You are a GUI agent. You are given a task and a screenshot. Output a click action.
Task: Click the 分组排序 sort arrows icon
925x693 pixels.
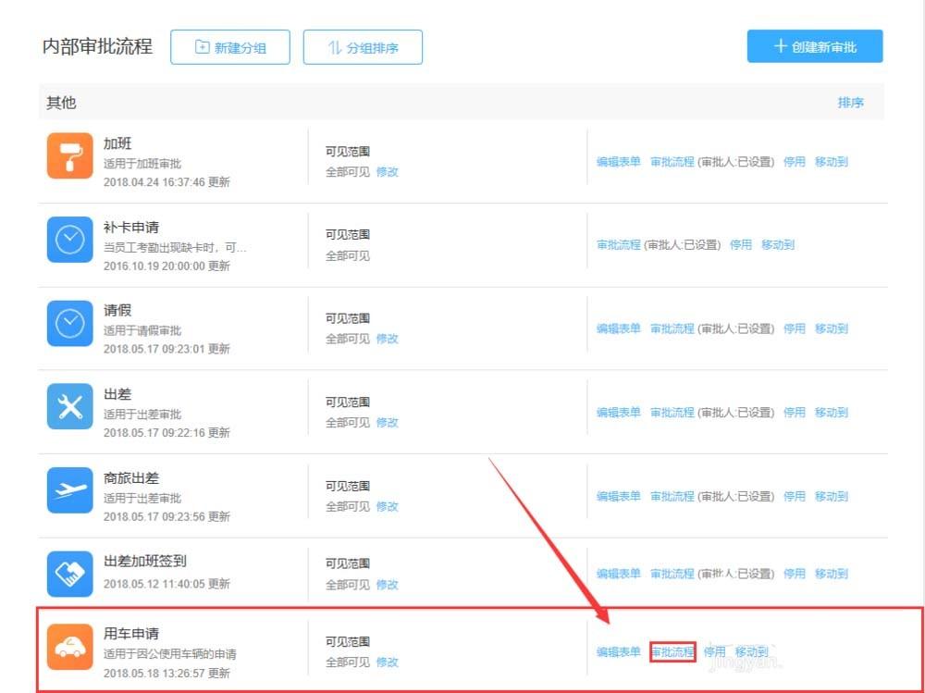point(335,46)
